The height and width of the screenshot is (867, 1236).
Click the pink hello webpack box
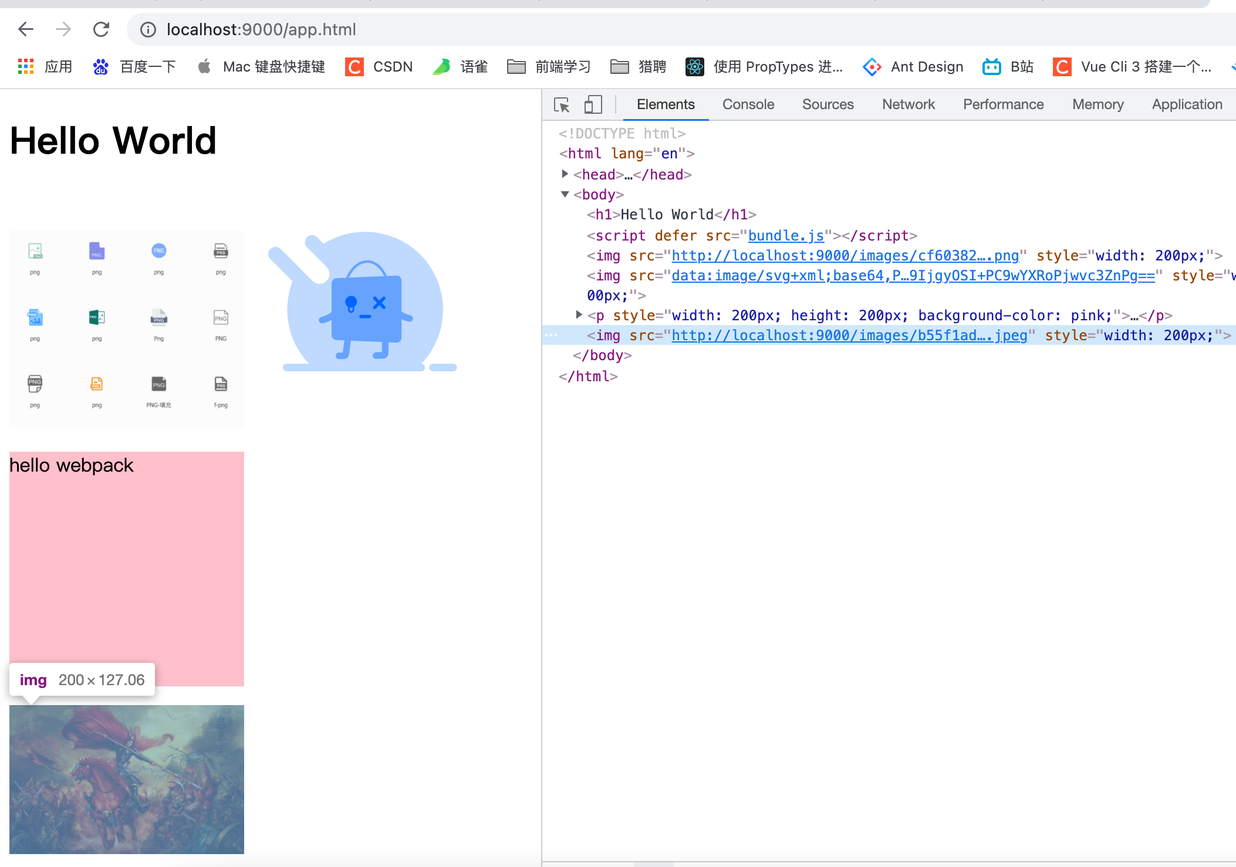(x=127, y=568)
